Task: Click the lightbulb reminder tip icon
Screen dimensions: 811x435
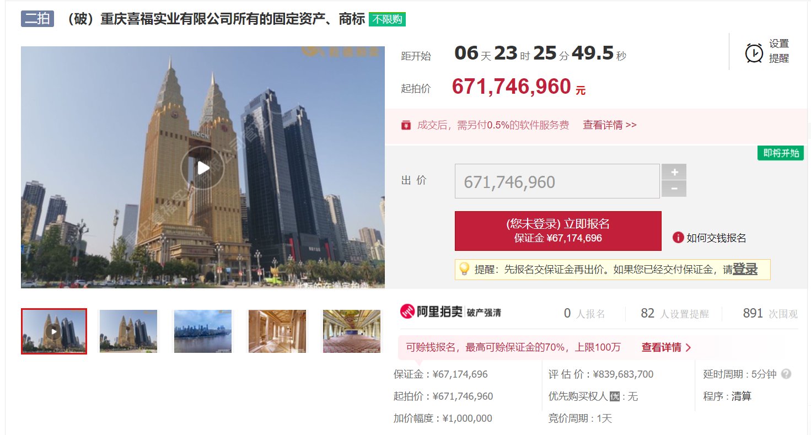Action: click(464, 269)
